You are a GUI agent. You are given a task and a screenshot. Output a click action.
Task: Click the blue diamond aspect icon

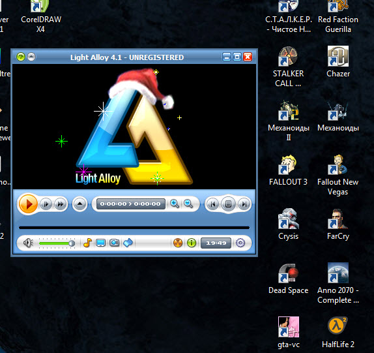tap(128, 243)
